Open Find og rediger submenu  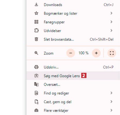[x=73, y=93]
